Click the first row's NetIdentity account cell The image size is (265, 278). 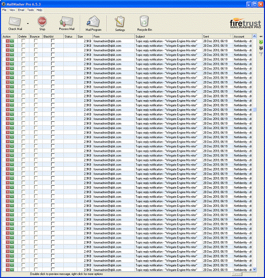coord(243,41)
